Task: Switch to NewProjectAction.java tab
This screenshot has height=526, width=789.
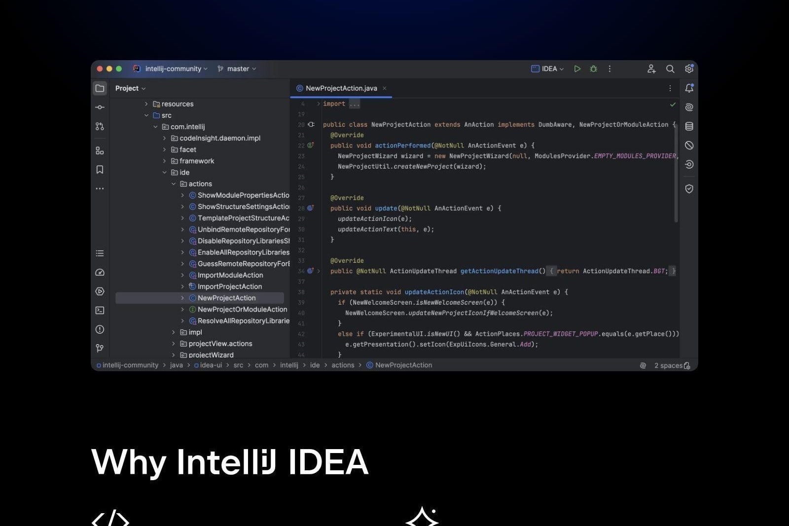Action: pyautogui.click(x=341, y=88)
